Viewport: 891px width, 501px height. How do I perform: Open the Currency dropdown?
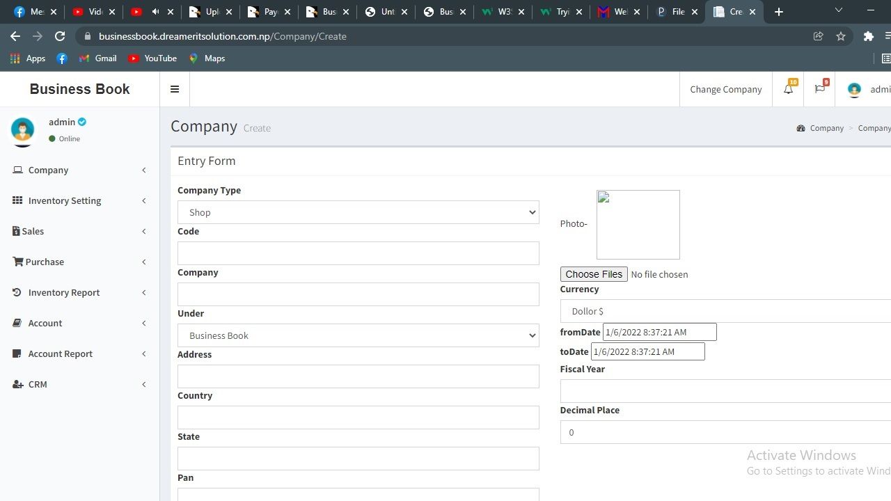pos(724,311)
